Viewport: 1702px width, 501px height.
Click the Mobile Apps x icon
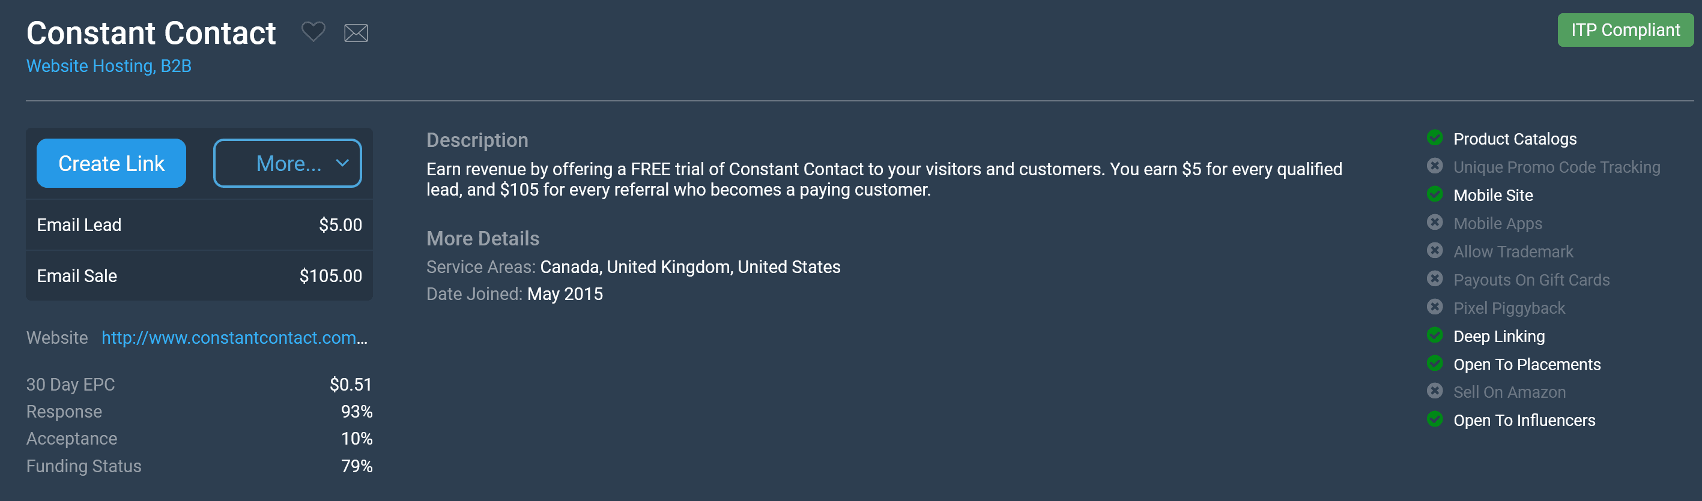point(1434,222)
